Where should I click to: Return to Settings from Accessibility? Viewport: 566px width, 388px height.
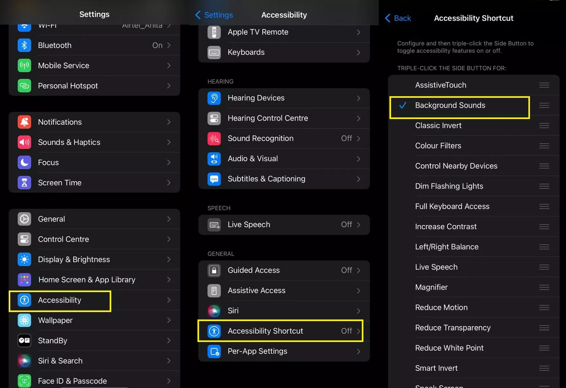214,15
